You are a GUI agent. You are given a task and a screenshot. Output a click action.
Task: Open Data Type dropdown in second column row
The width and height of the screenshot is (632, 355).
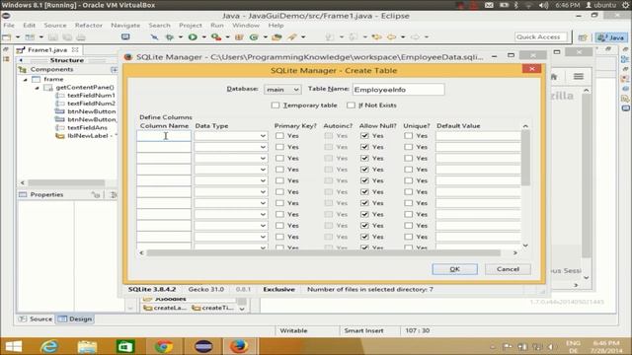pyautogui.click(x=231, y=147)
